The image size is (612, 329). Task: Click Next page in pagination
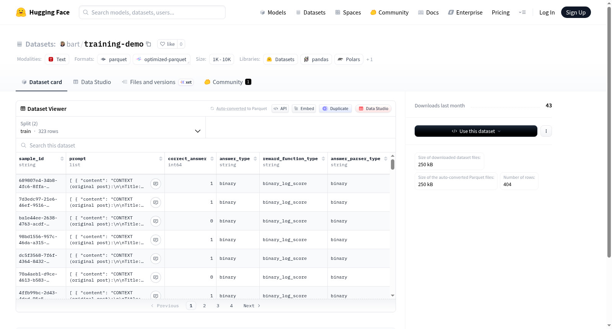(252, 306)
